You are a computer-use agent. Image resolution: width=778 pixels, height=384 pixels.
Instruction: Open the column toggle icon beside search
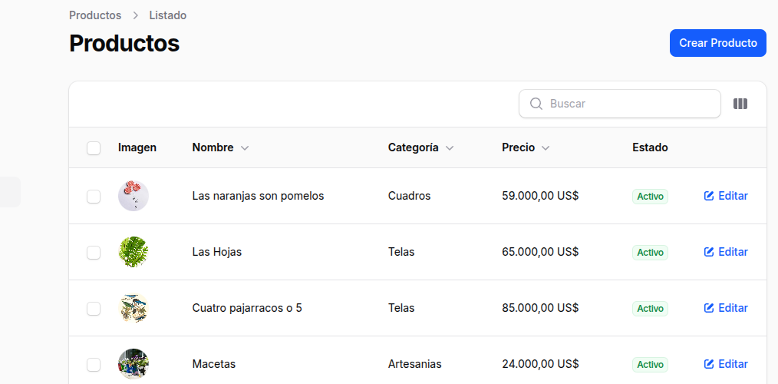pyautogui.click(x=740, y=104)
